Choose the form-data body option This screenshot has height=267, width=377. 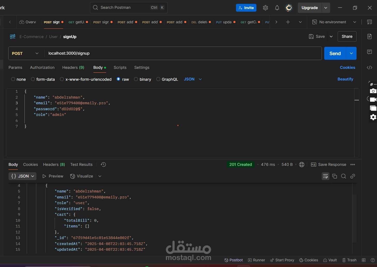(33, 79)
